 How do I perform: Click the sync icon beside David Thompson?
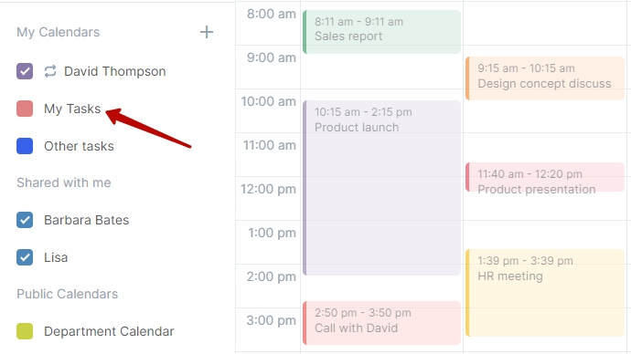click(50, 71)
